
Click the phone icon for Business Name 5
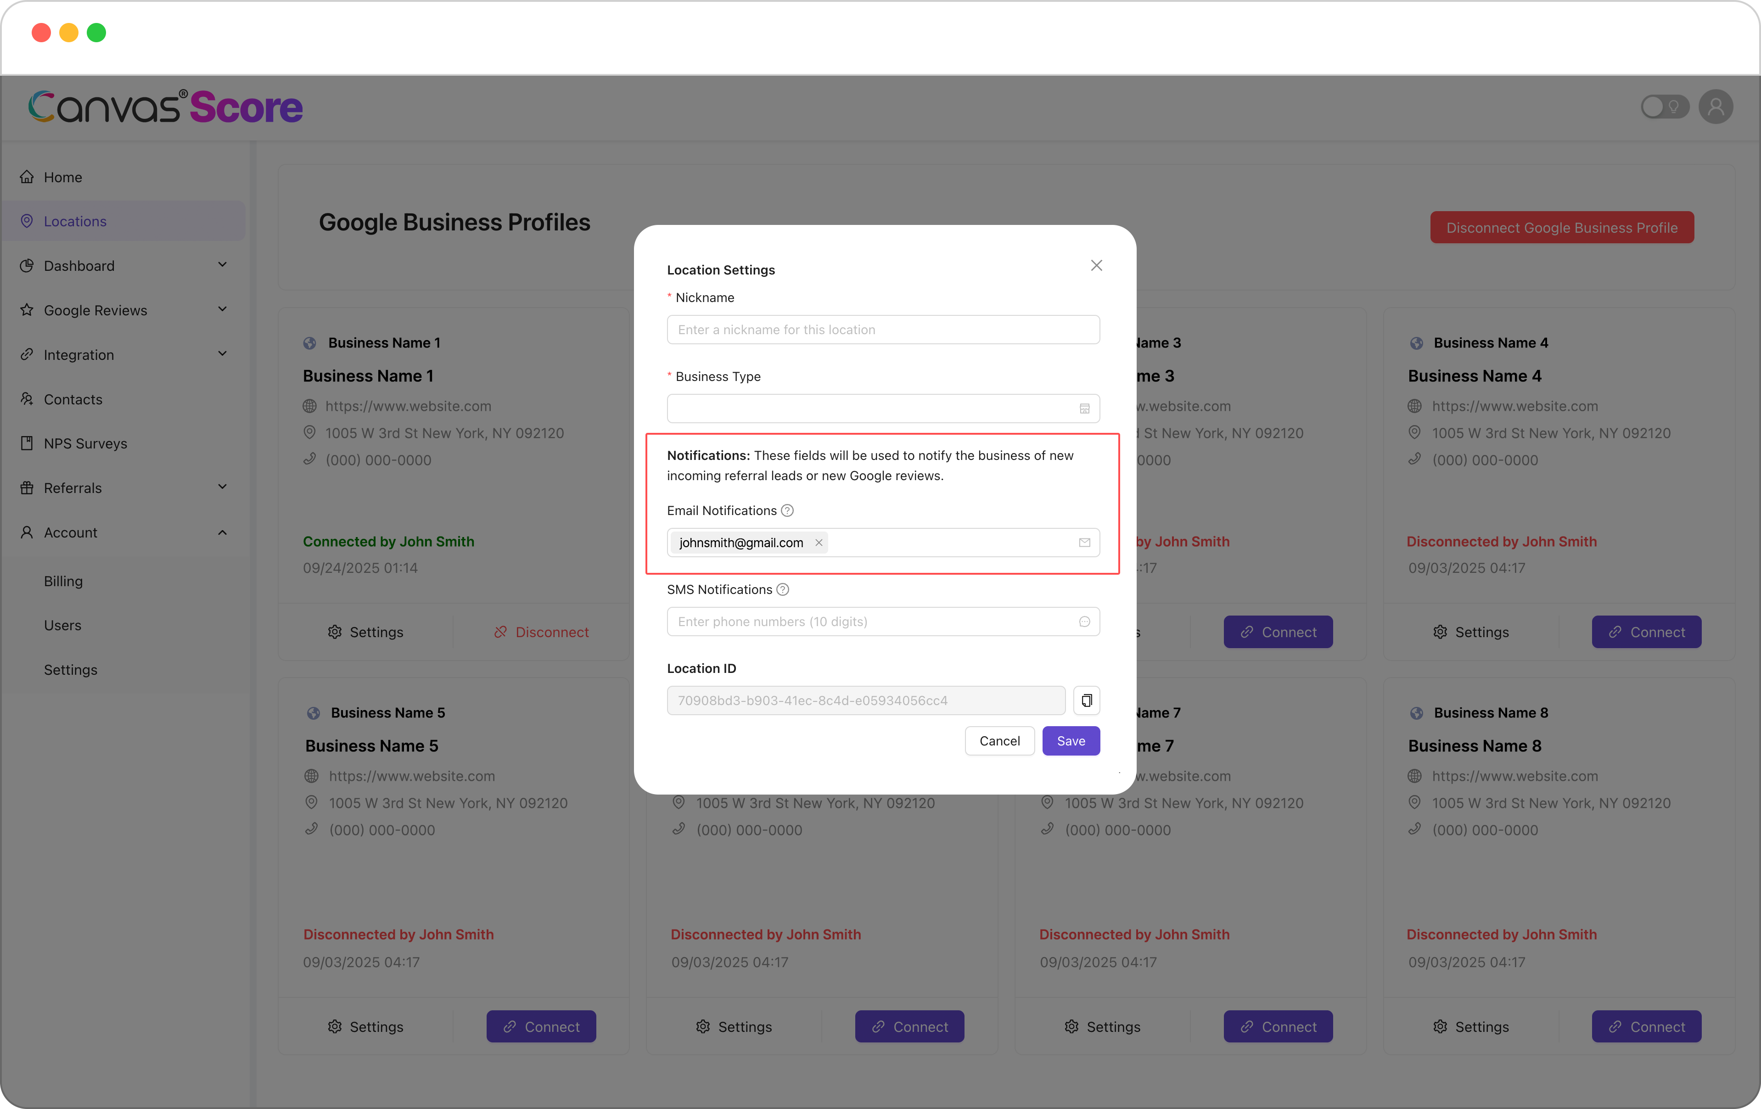pyautogui.click(x=312, y=829)
